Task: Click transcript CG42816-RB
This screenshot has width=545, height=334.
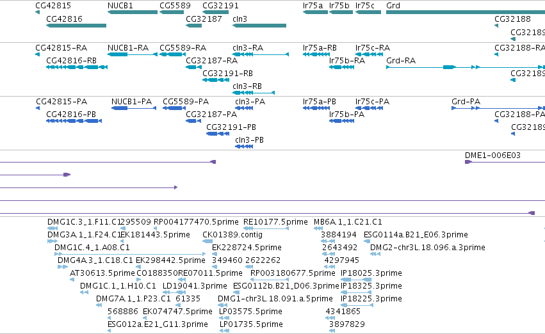Action: [71, 61]
